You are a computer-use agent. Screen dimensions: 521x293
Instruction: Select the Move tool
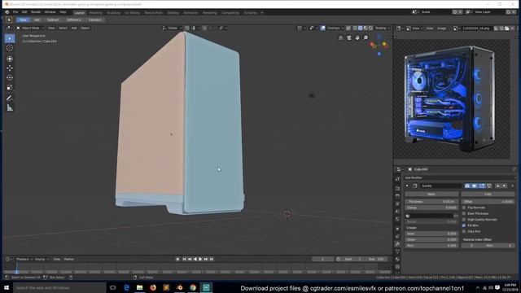tap(10, 68)
